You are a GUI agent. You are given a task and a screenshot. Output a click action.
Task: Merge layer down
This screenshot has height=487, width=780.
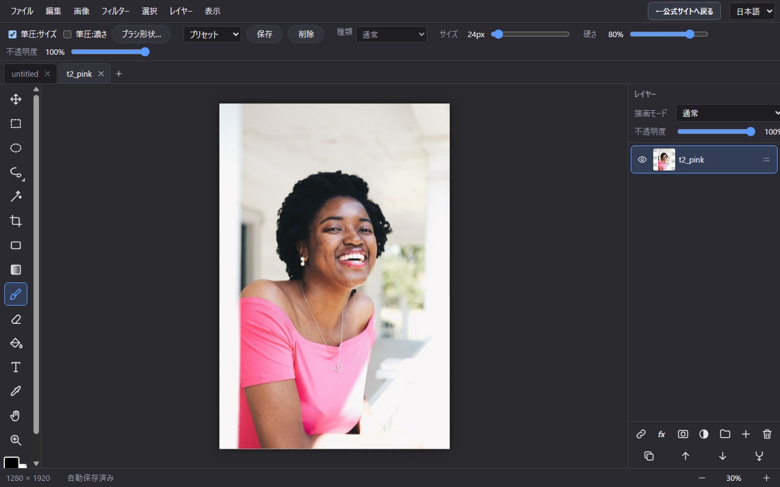pos(759,456)
